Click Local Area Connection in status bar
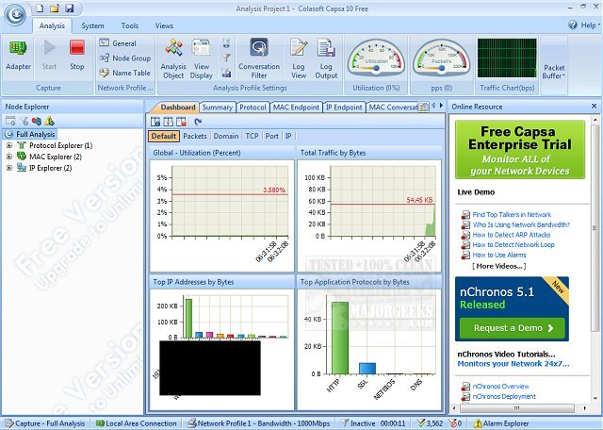The width and height of the screenshot is (603, 430). [x=136, y=423]
